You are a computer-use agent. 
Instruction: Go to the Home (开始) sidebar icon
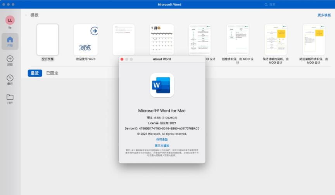coord(10,41)
